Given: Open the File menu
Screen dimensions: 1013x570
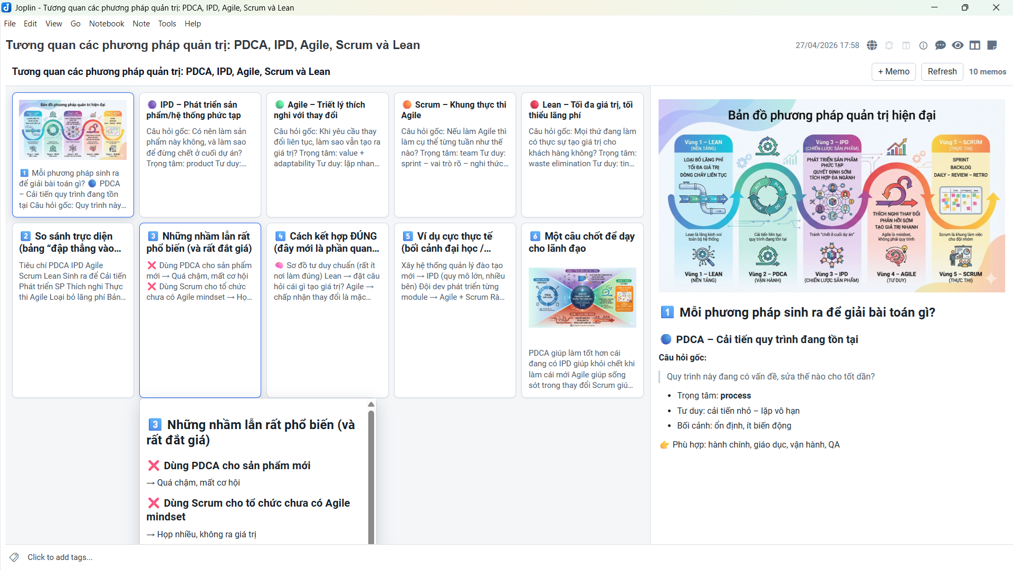Looking at the screenshot, I should tap(9, 24).
